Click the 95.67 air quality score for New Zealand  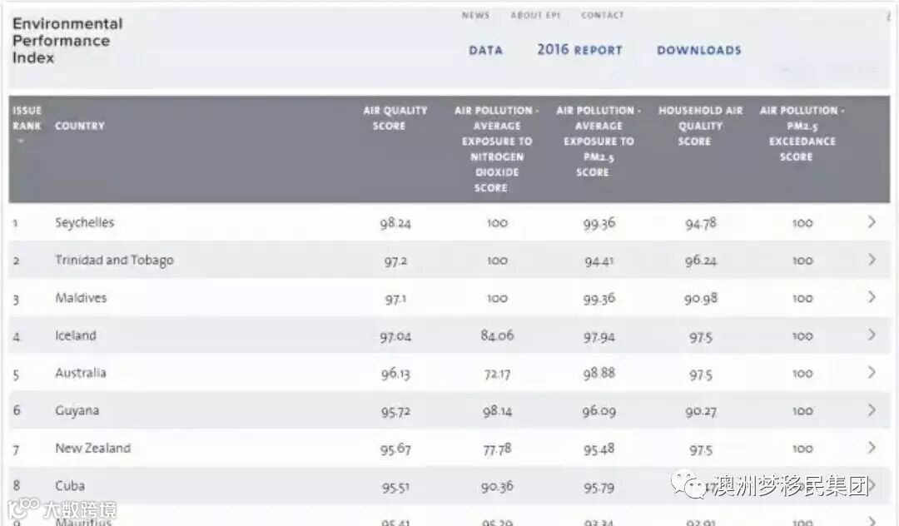pyautogui.click(x=395, y=449)
